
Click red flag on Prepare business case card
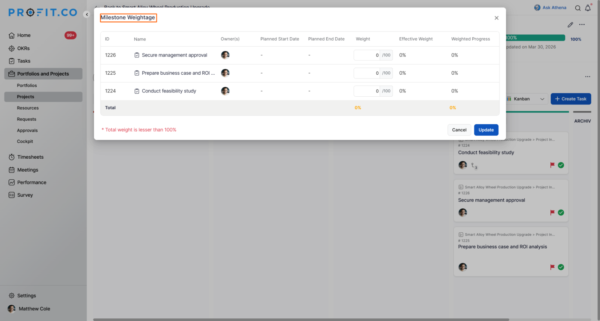coord(552,267)
